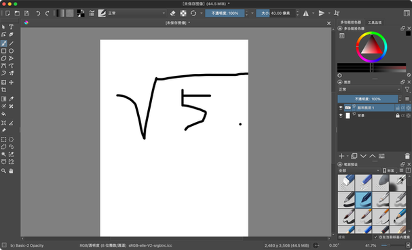This screenshot has height=250, width=412.
Task: Toggle lock on the 背景 layer
Action: 398,115
